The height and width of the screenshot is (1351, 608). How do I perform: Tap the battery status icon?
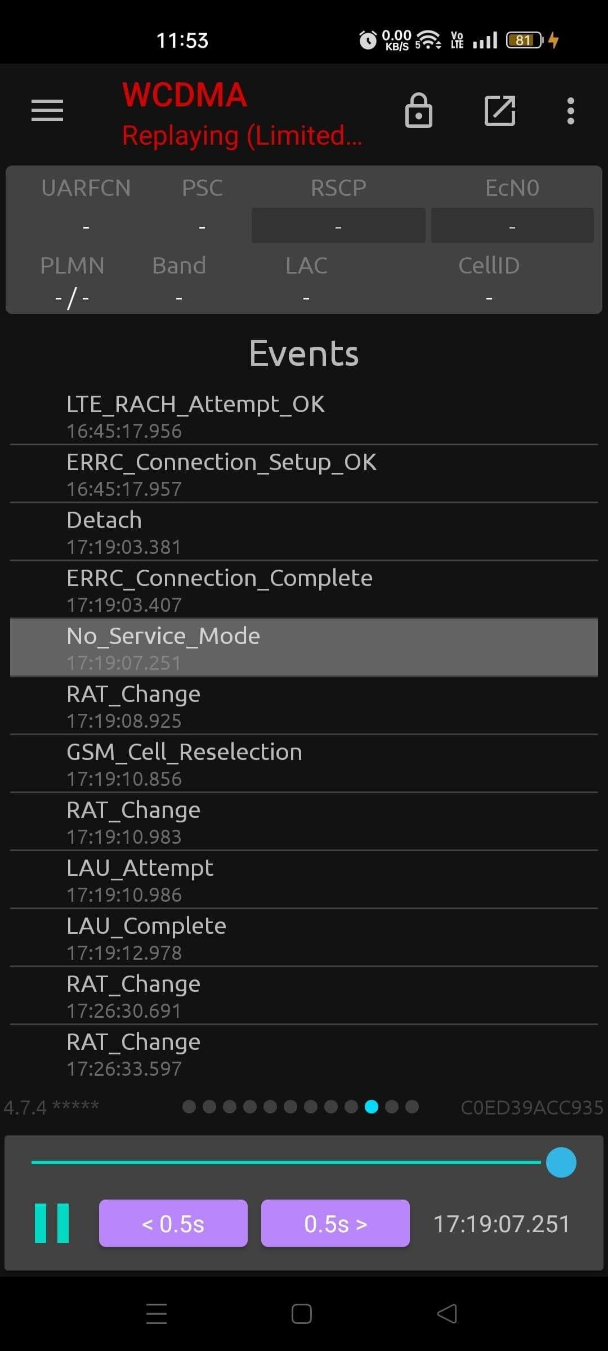tap(524, 40)
